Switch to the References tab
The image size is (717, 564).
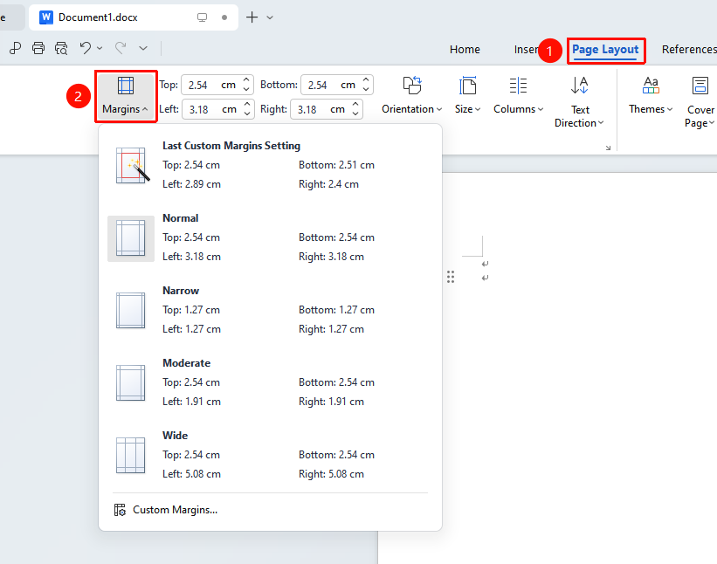click(689, 50)
